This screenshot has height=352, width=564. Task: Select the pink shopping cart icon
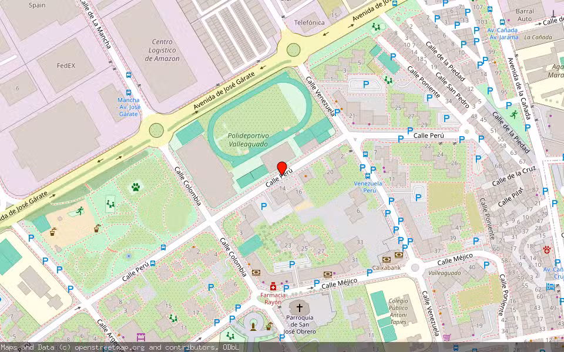(446, 337)
